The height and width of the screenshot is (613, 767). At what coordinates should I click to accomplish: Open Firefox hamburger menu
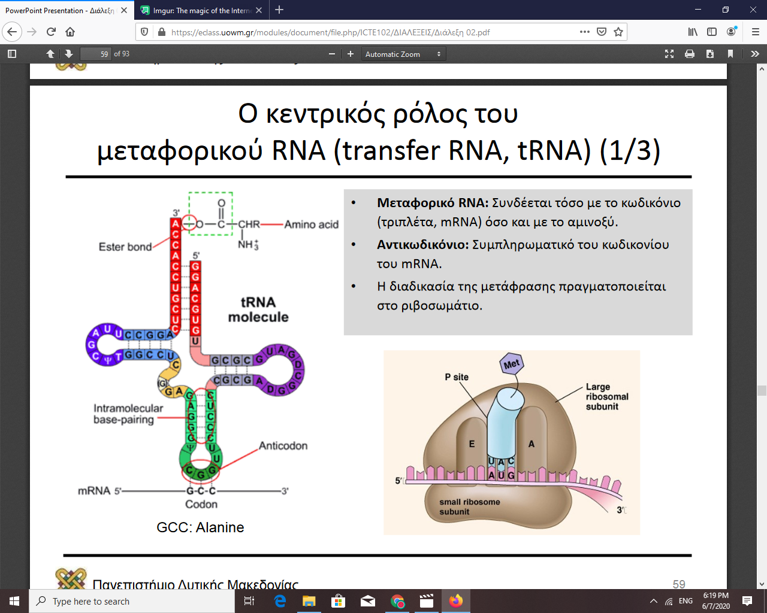[755, 32]
